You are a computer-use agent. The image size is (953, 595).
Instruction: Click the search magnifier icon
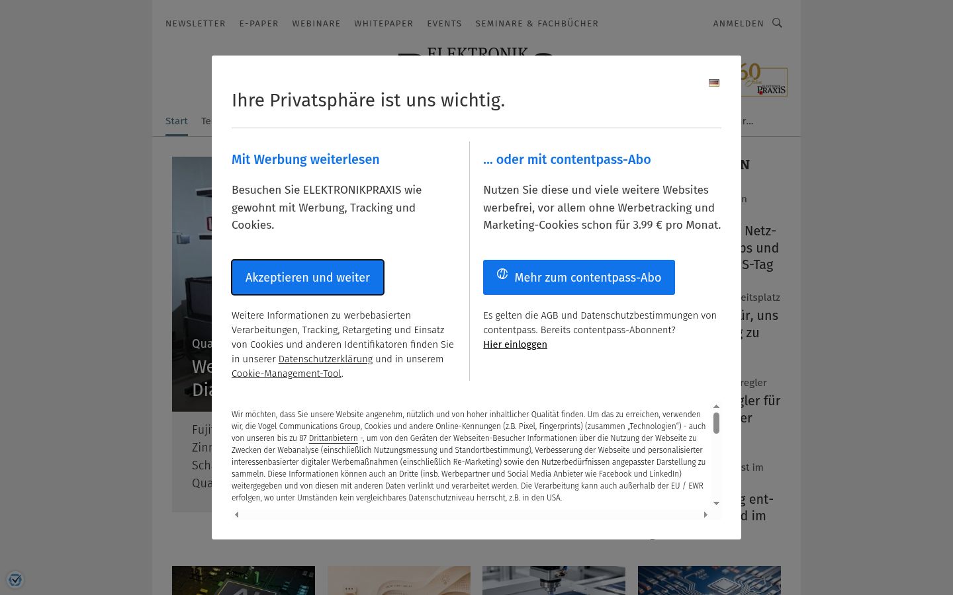778,23
